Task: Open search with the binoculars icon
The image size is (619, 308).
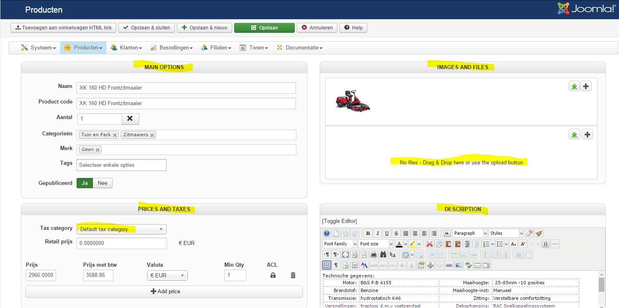Action: pos(383,254)
